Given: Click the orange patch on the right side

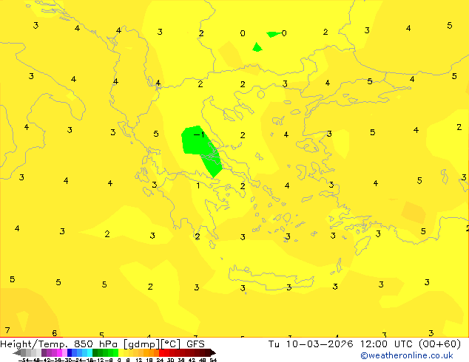Looking at the screenshot, I should click(x=413, y=213).
